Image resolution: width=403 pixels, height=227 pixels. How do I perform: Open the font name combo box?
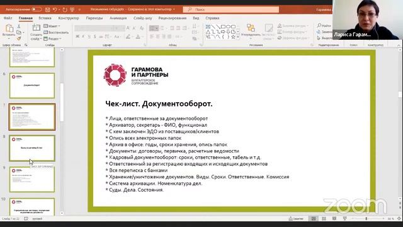[94, 28]
